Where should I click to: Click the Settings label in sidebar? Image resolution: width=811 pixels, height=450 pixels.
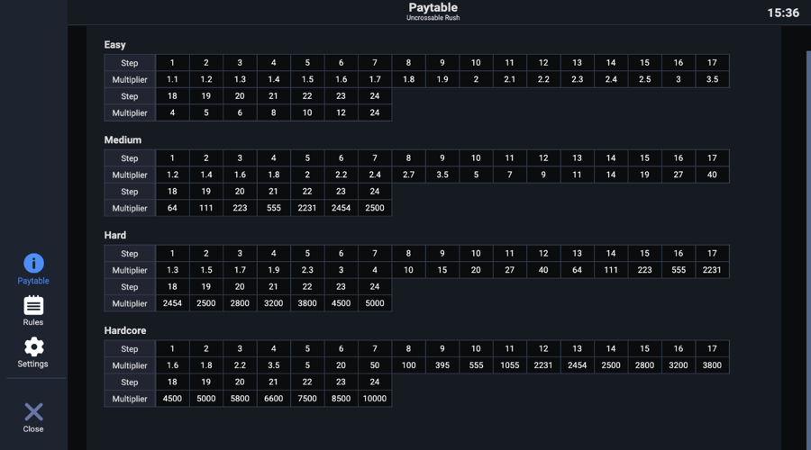(x=32, y=364)
